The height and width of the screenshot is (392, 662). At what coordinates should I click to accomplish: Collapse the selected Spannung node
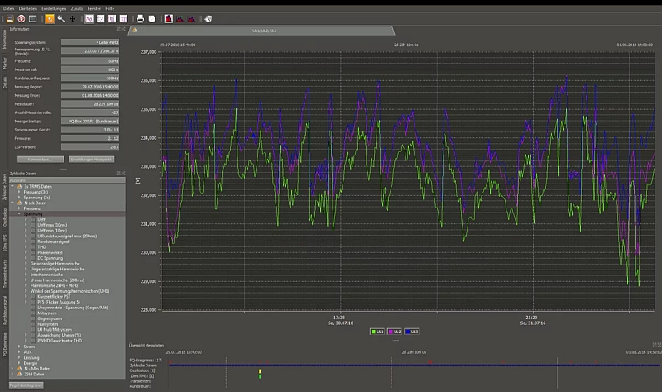point(19,214)
